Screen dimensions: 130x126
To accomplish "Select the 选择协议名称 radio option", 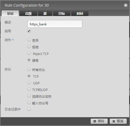I will point(29,96).
